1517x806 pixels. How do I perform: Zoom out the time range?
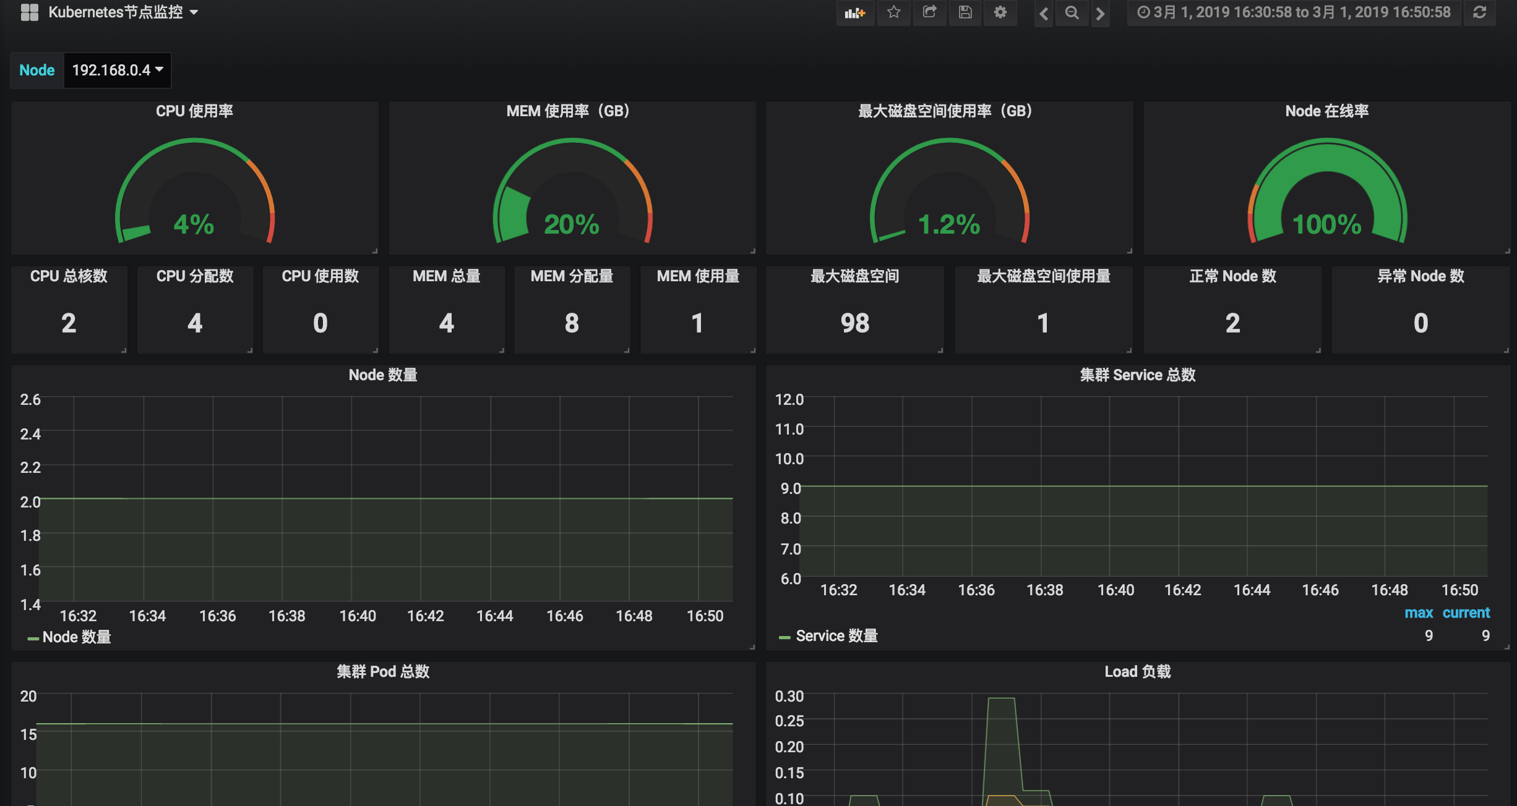pyautogui.click(x=1072, y=13)
